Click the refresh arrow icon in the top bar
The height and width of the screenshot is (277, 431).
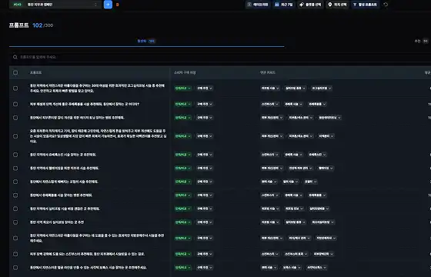pyautogui.click(x=386, y=5)
